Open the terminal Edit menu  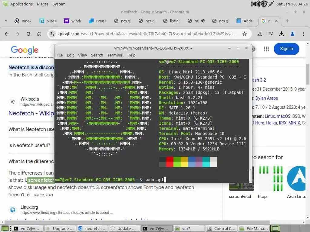[70, 55]
